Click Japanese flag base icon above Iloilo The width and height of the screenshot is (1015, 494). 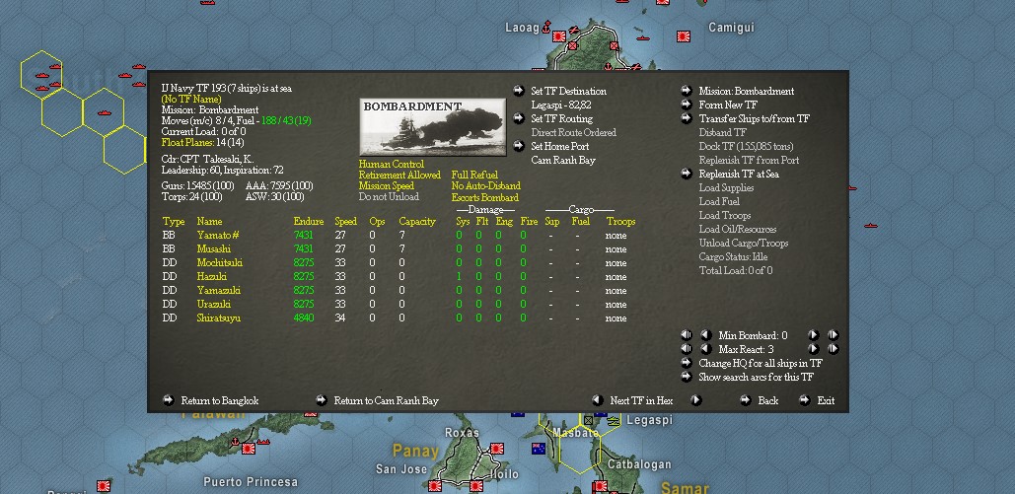pos(496,448)
